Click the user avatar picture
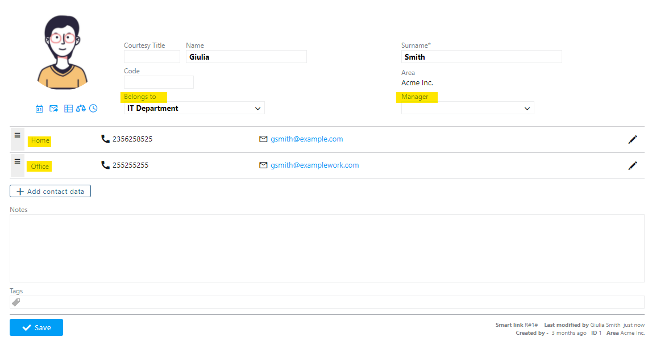The image size is (652, 345). [63, 53]
